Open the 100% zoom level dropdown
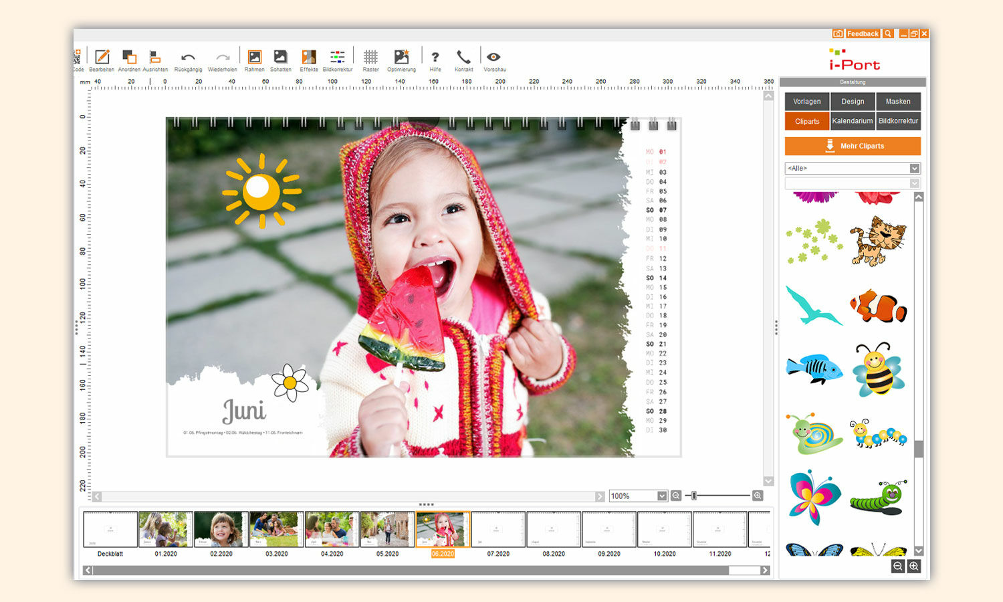The width and height of the screenshot is (1003, 602). [x=661, y=496]
